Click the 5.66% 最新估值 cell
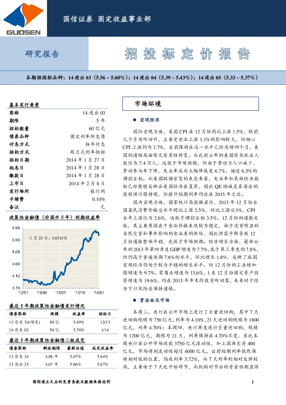 pyautogui.click(x=76, y=364)
